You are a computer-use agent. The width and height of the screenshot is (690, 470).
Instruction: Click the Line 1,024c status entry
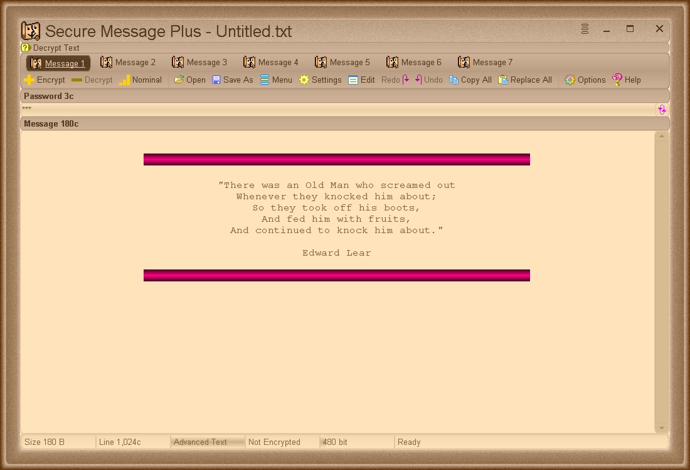[x=132, y=442]
